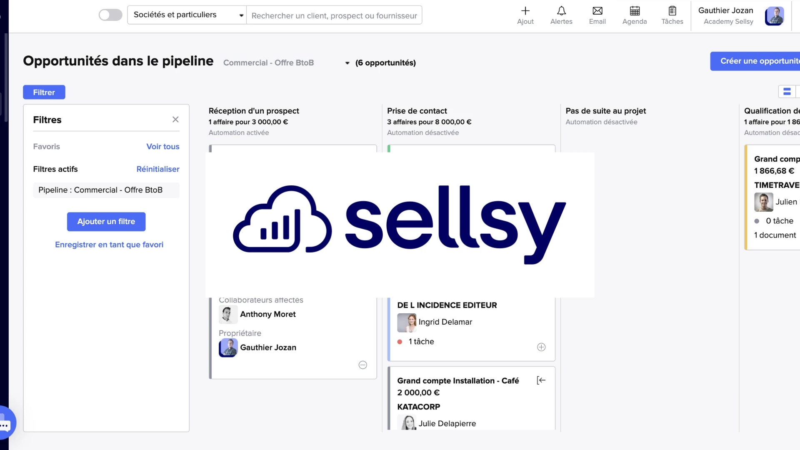Screen dimensions: 800x450
Task: Open the Alertes notification bell
Action: (x=561, y=15)
